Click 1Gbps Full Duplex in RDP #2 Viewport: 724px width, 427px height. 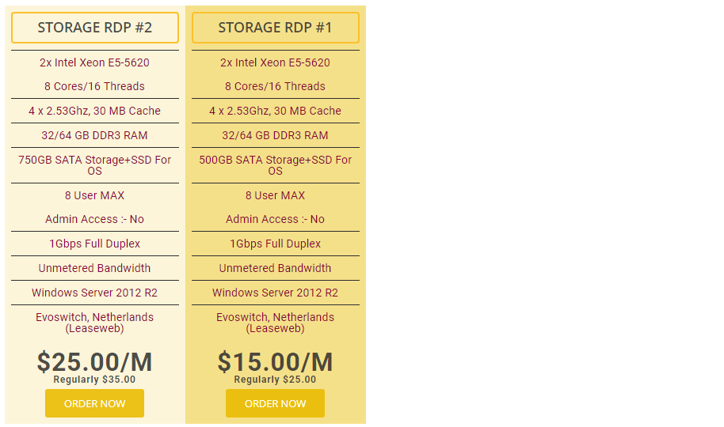tap(94, 244)
